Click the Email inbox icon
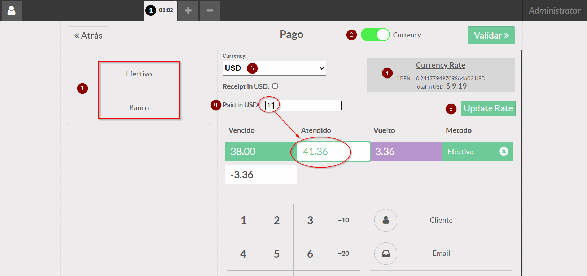The image size is (587, 276). [386, 253]
